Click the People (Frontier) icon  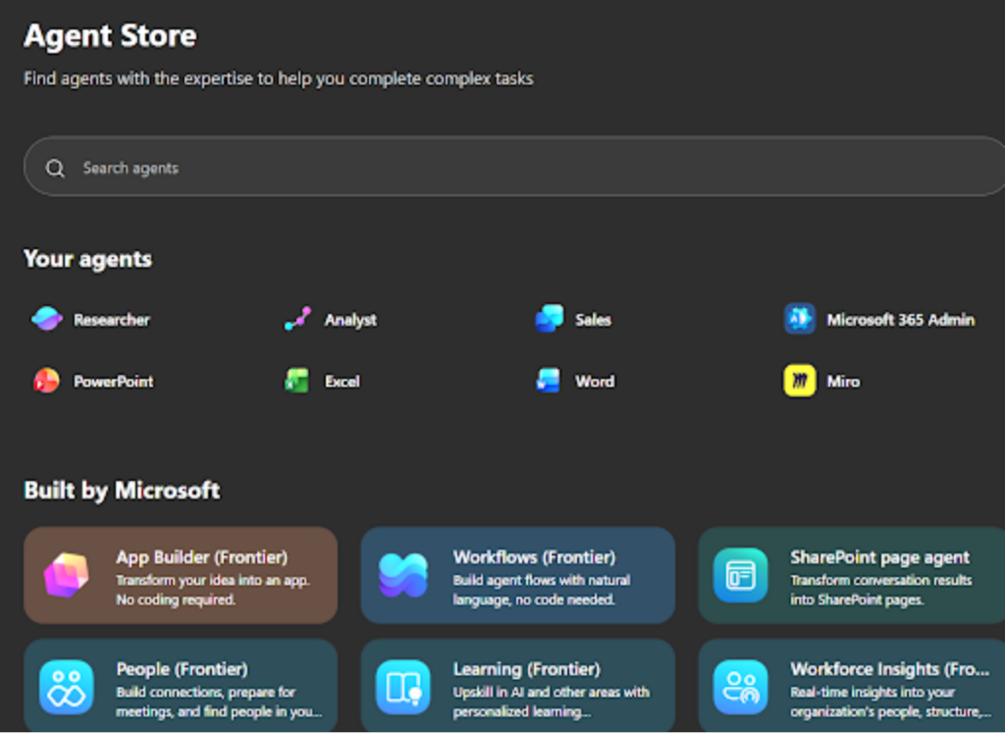click(x=67, y=687)
